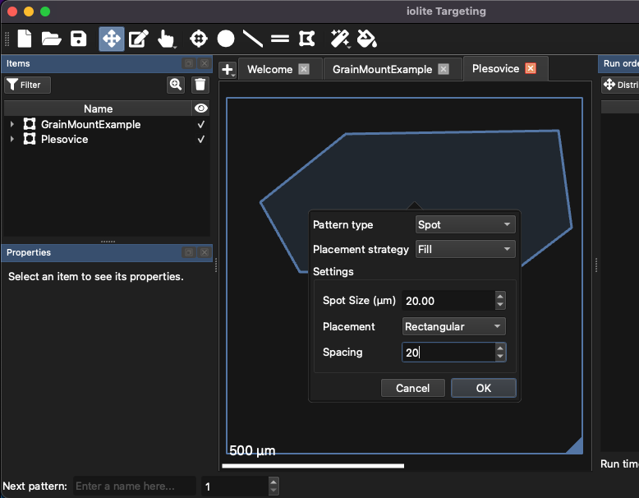Select the filled circle pattern tool
This screenshot has width=639, height=498.
click(226, 39)
